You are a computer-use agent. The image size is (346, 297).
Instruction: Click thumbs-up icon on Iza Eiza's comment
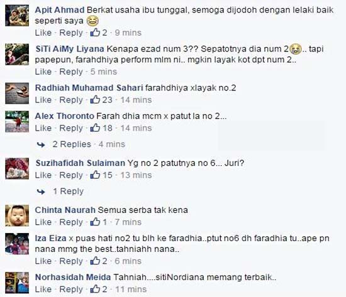pyautogui.click(x=95, y=261)
